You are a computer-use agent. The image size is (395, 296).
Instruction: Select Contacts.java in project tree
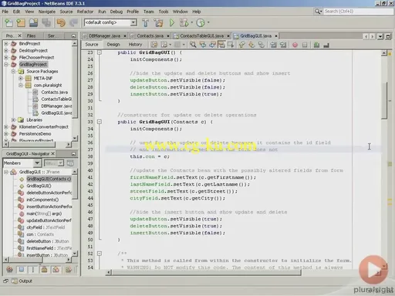click(55, 92)
